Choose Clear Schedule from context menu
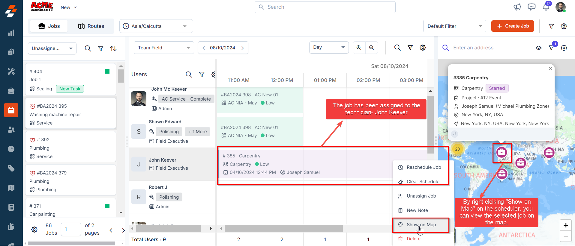The height and width of the screenshot is (246, 575). tap(423, 182)
